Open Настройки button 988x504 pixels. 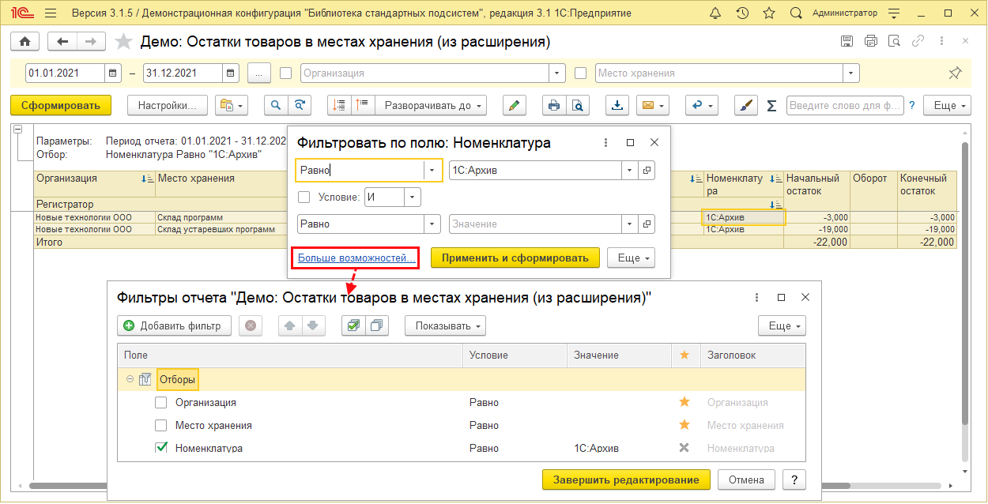[168, 105]
